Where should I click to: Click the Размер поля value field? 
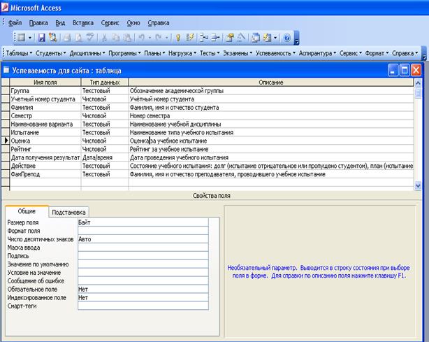[143, 222]
